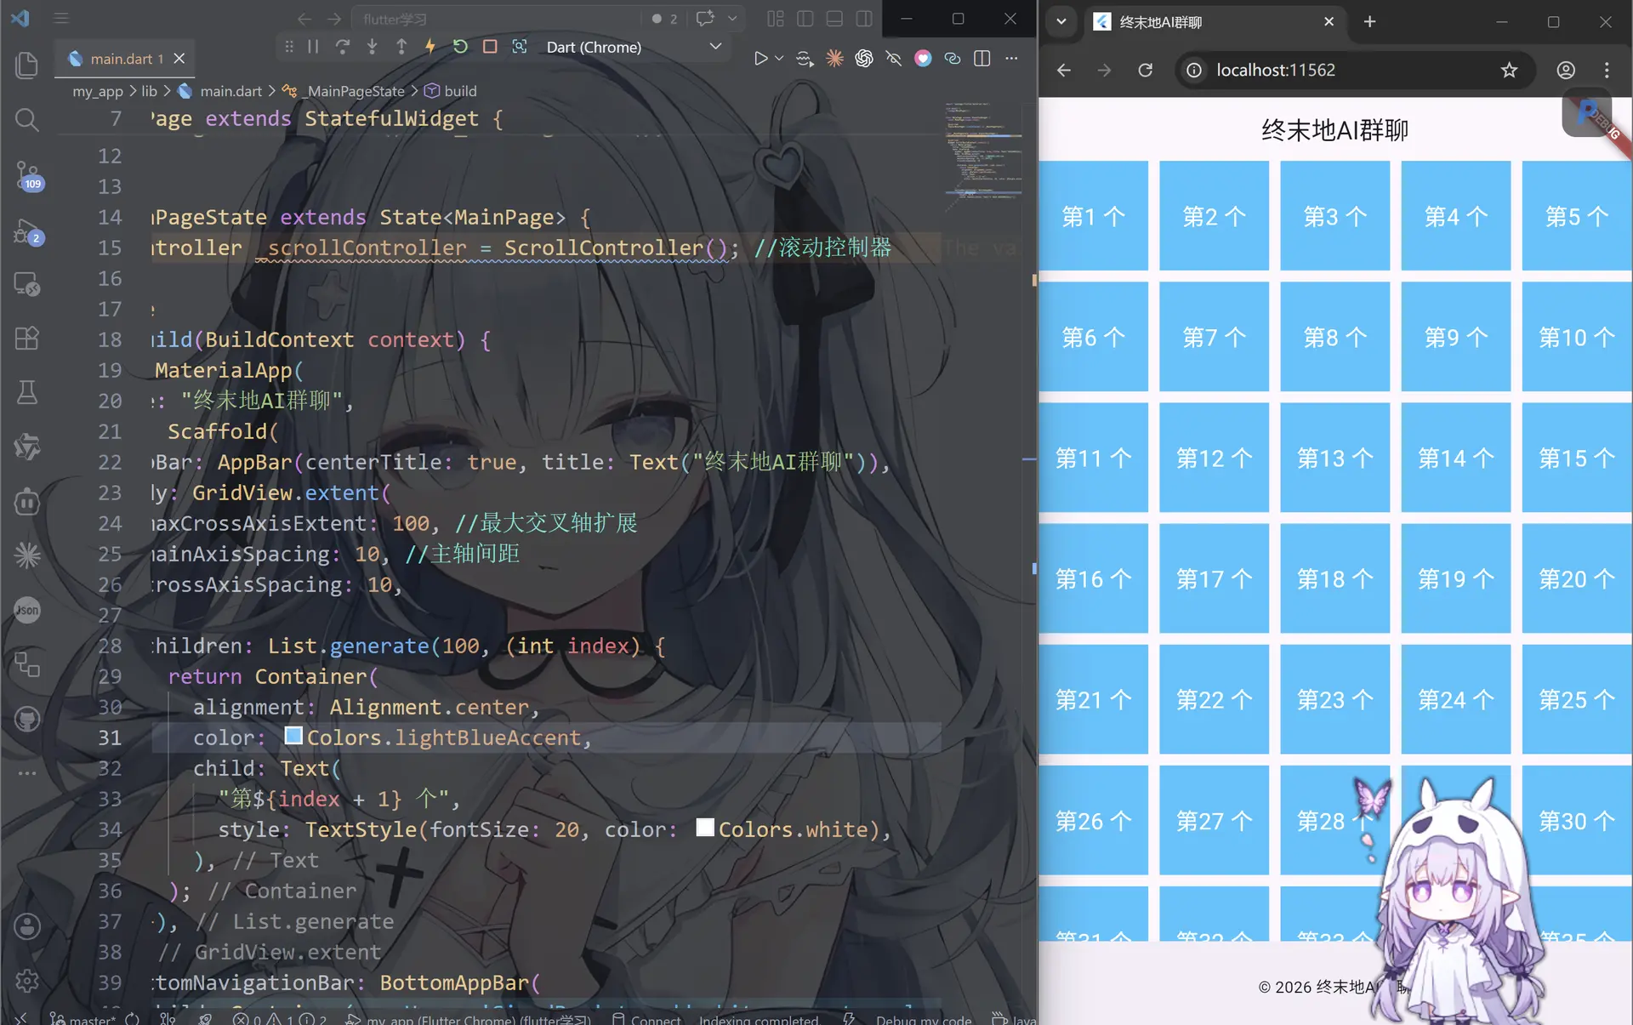Screen dimensions: 1633x1025
Task: Click _MainPageState in the breadcrumb
Action: click(356, 91)
